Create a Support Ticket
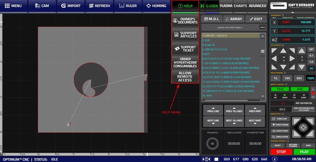Viewport: 316px width, 162px height. point(185,49)
